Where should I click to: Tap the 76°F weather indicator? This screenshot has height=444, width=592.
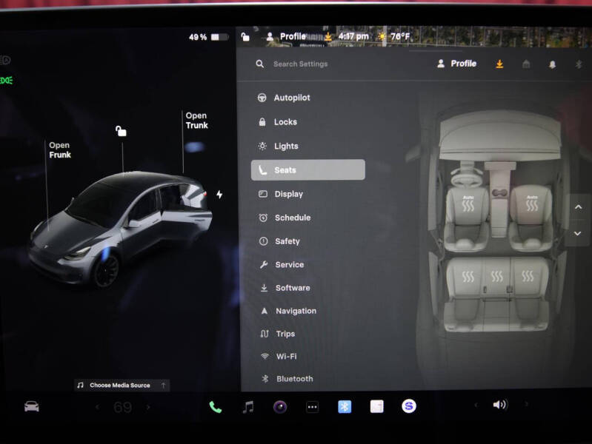click(394, 36)
